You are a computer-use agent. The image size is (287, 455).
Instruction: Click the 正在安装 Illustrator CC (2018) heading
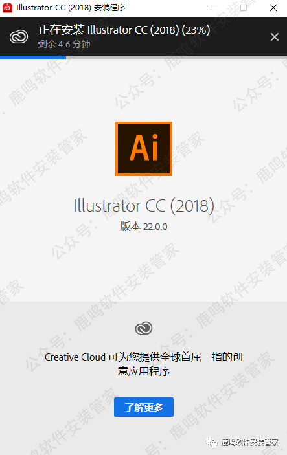pyautogui.click(x=124, y=30)
